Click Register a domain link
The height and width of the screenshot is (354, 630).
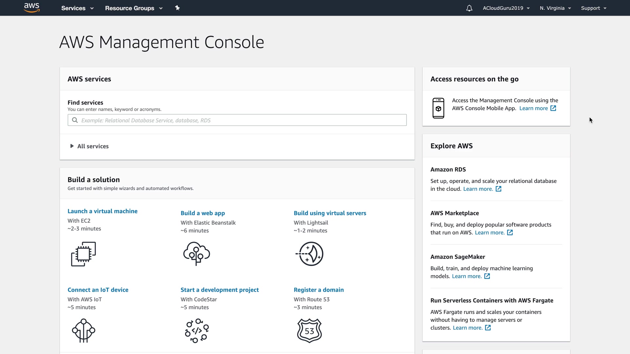pyautogui.click(x=319, y=290)
